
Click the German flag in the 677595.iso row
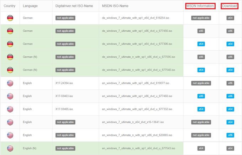pyautogui.click(x=10, y=57)
